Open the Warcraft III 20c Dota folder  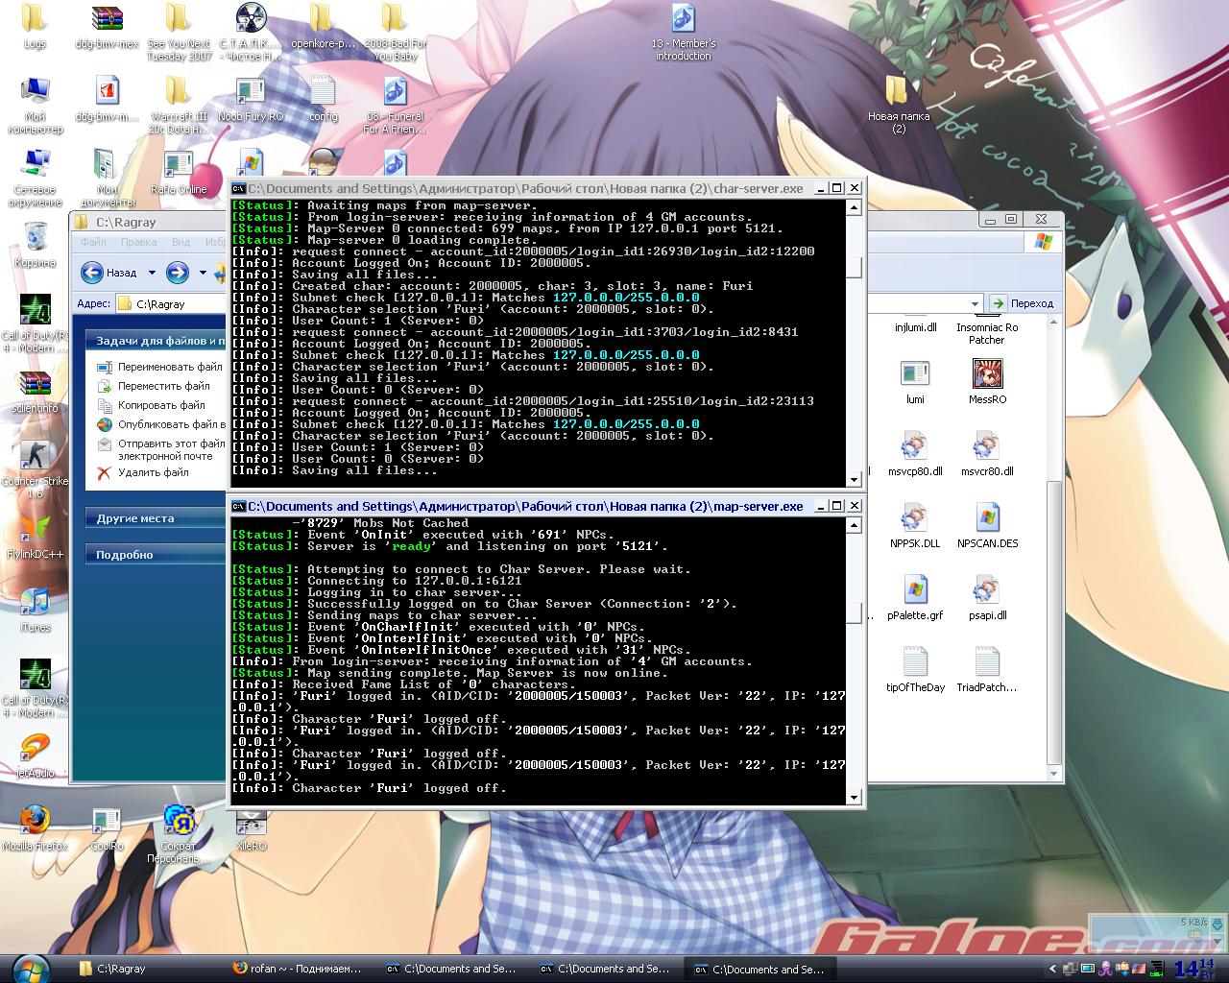(179, 106)
